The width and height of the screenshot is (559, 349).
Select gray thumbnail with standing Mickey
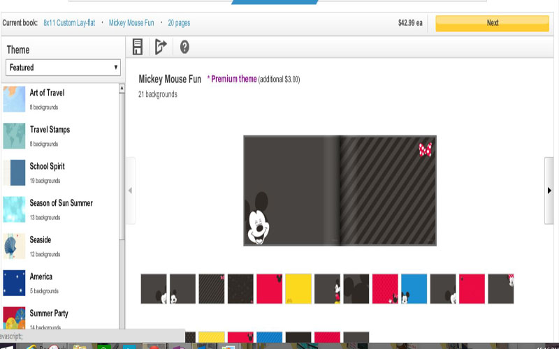(x=327, y=289)
